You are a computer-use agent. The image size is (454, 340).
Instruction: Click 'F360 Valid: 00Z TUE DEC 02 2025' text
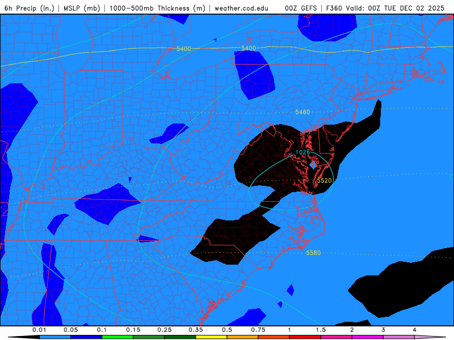coord(385,8)
